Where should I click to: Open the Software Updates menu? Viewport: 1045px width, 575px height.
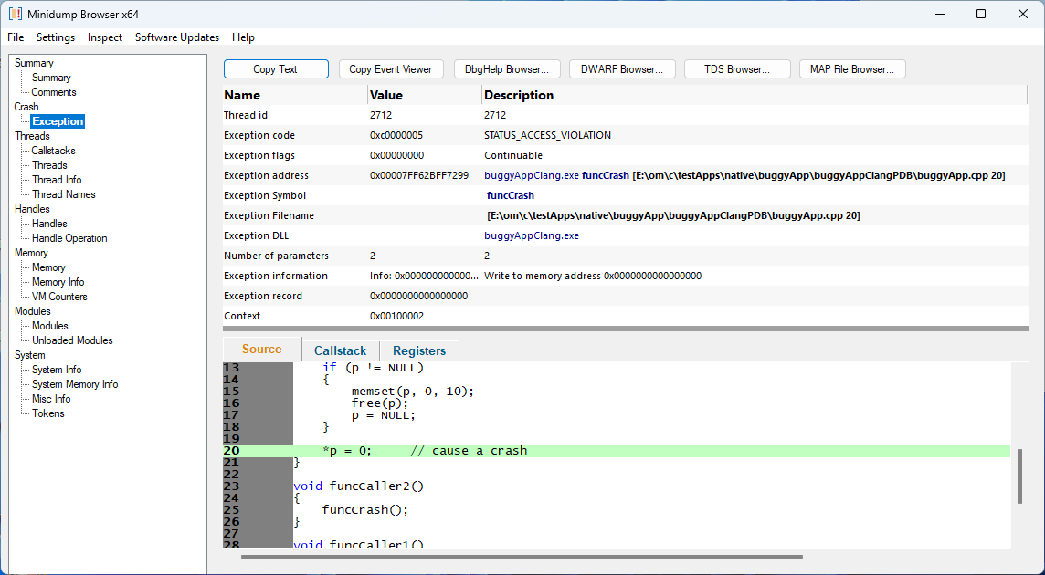click(176, 37)
